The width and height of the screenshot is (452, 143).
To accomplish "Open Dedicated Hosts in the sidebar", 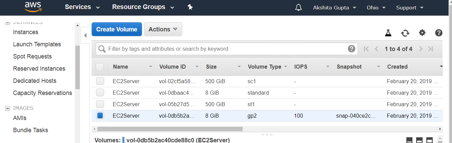I will [x=35, y=81].
